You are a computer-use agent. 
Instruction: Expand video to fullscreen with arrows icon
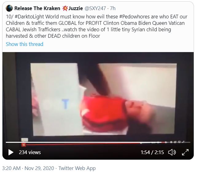[x=185, y=152]
